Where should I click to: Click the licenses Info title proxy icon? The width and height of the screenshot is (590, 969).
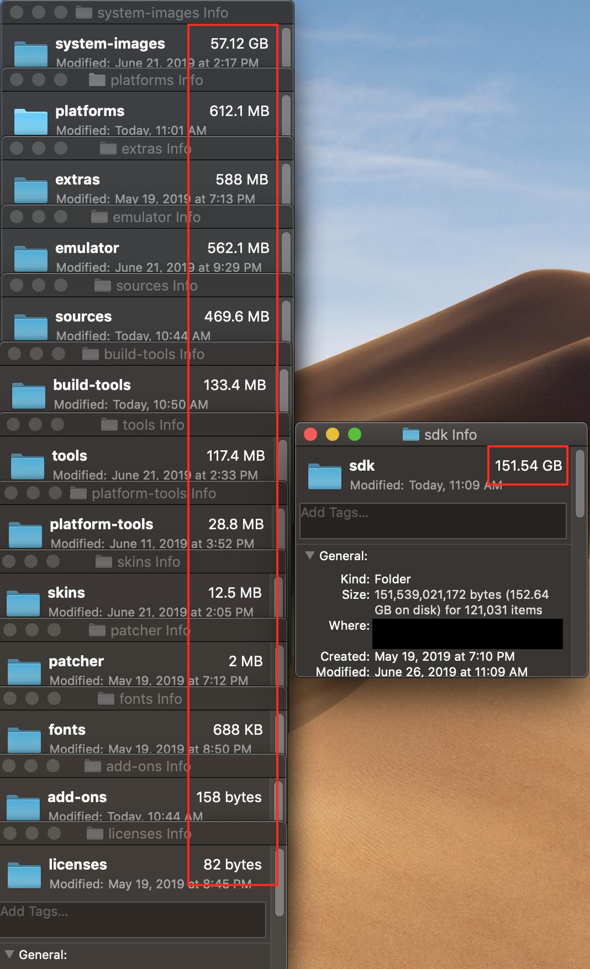[95, 834]
